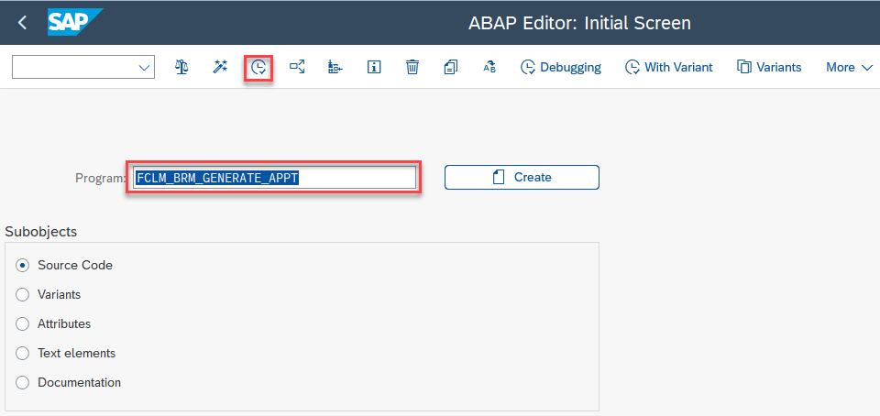Open the command field dropdown arrow
This screenshot has width=880, height=416.
(144, 68)
